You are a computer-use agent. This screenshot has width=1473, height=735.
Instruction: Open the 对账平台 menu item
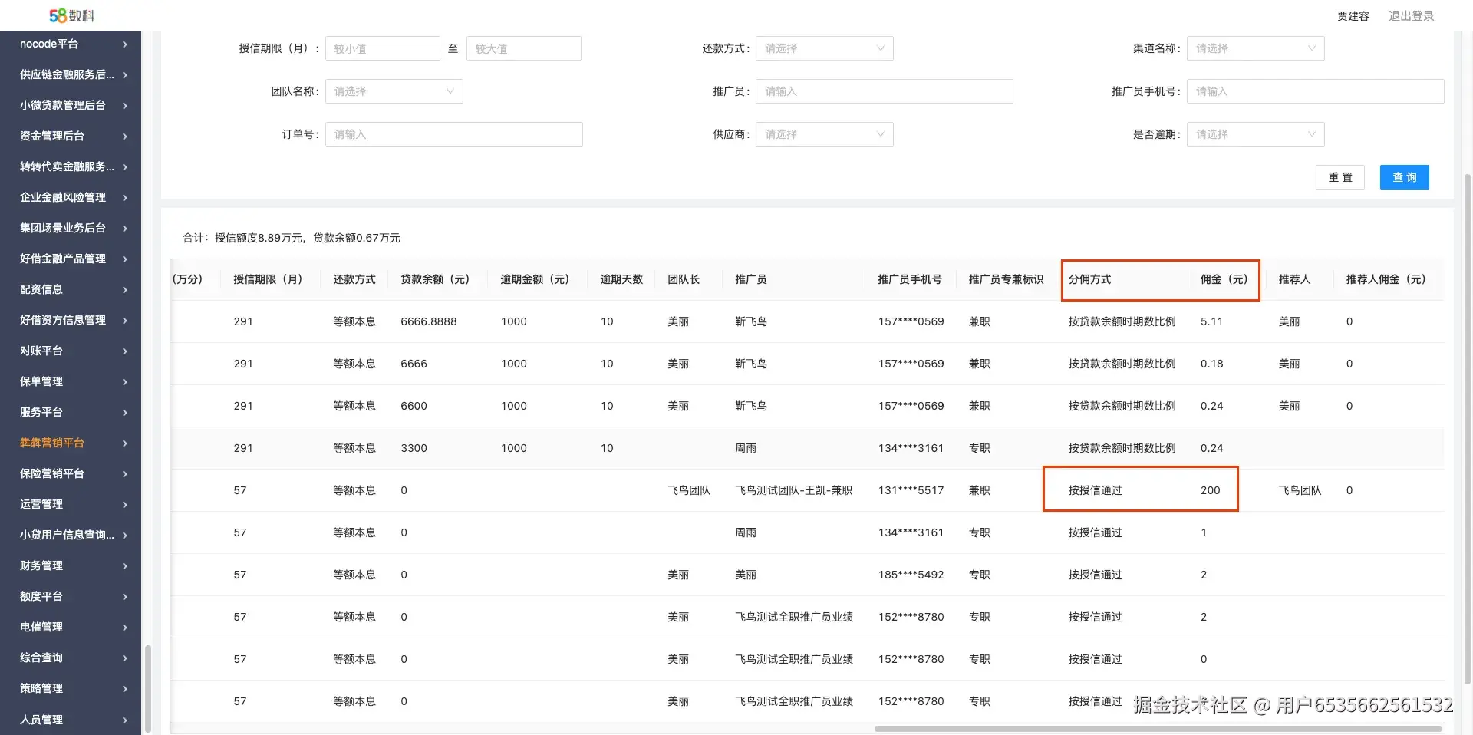(71, 351)
